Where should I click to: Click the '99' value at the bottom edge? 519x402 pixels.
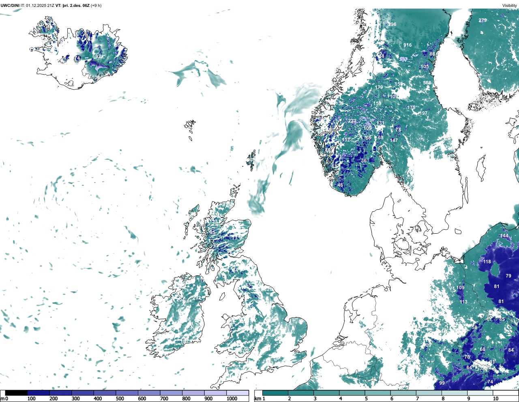(442, 383)
